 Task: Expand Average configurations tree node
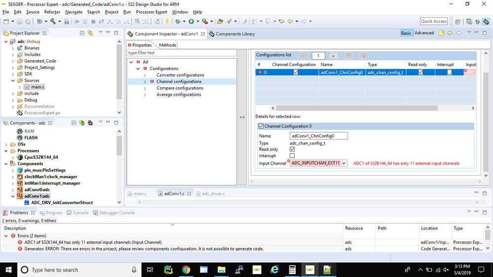tap(145, 95)
